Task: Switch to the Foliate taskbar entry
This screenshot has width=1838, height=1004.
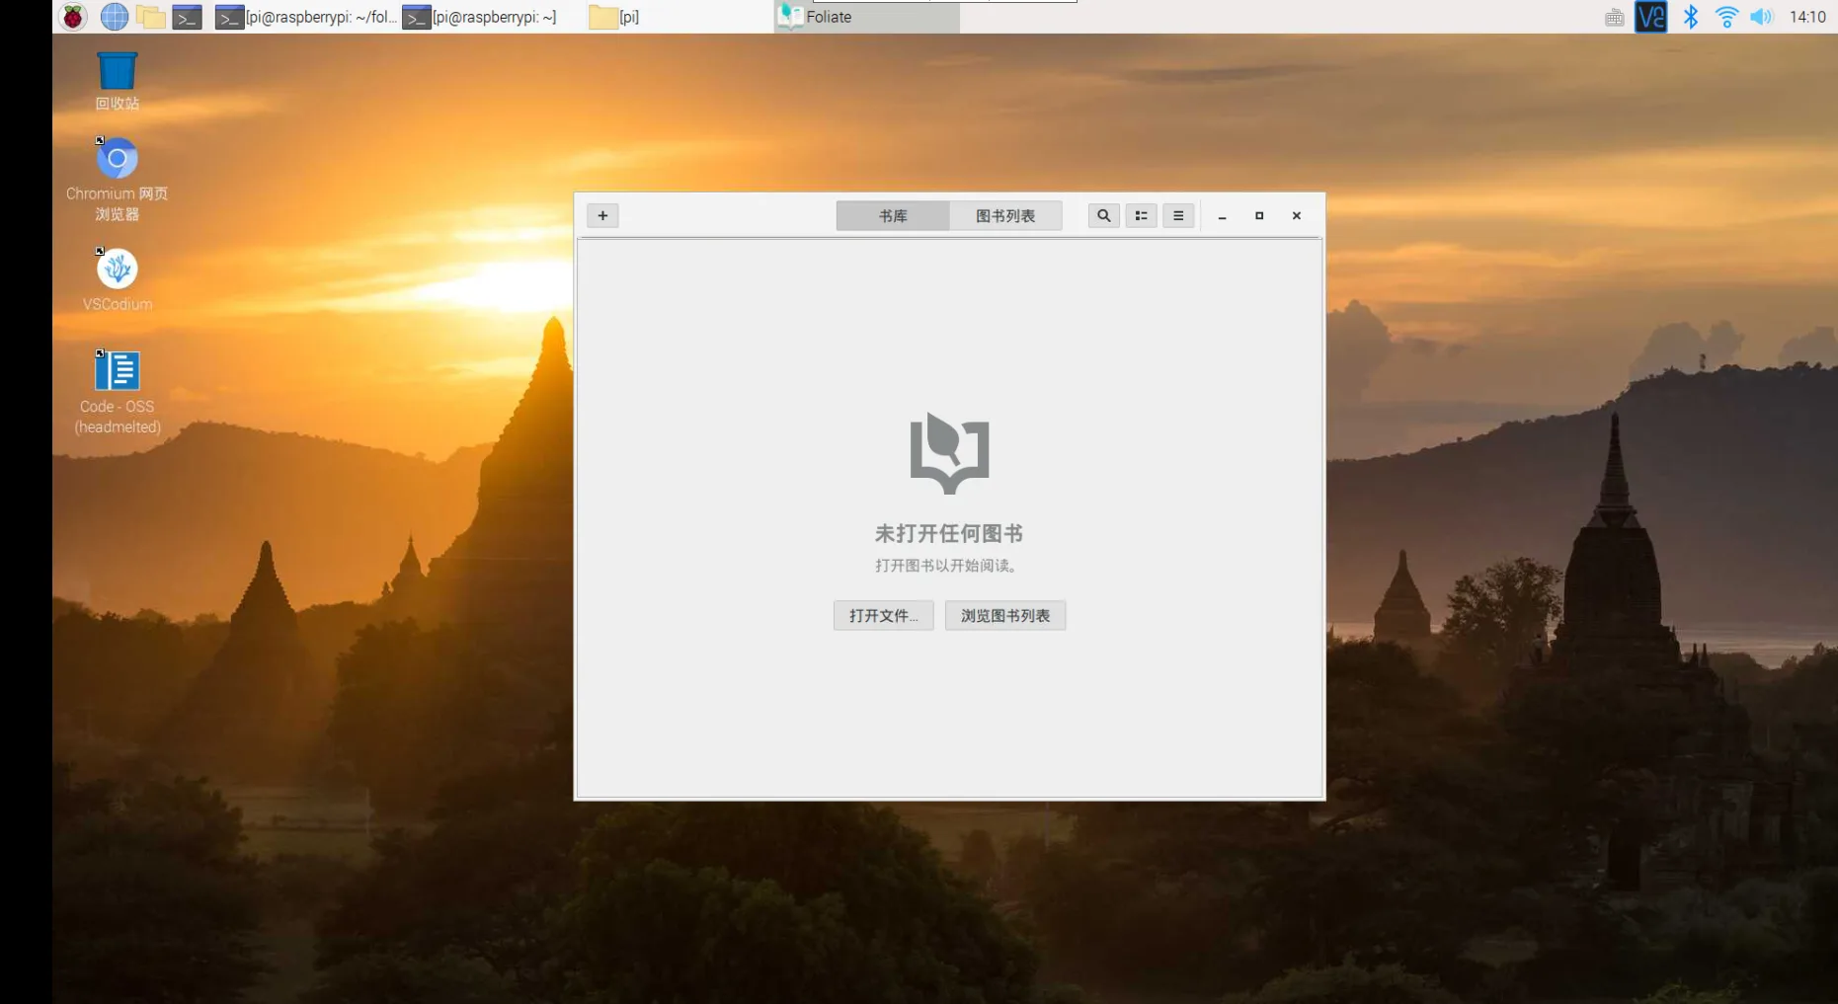Action: click(866, 17)
